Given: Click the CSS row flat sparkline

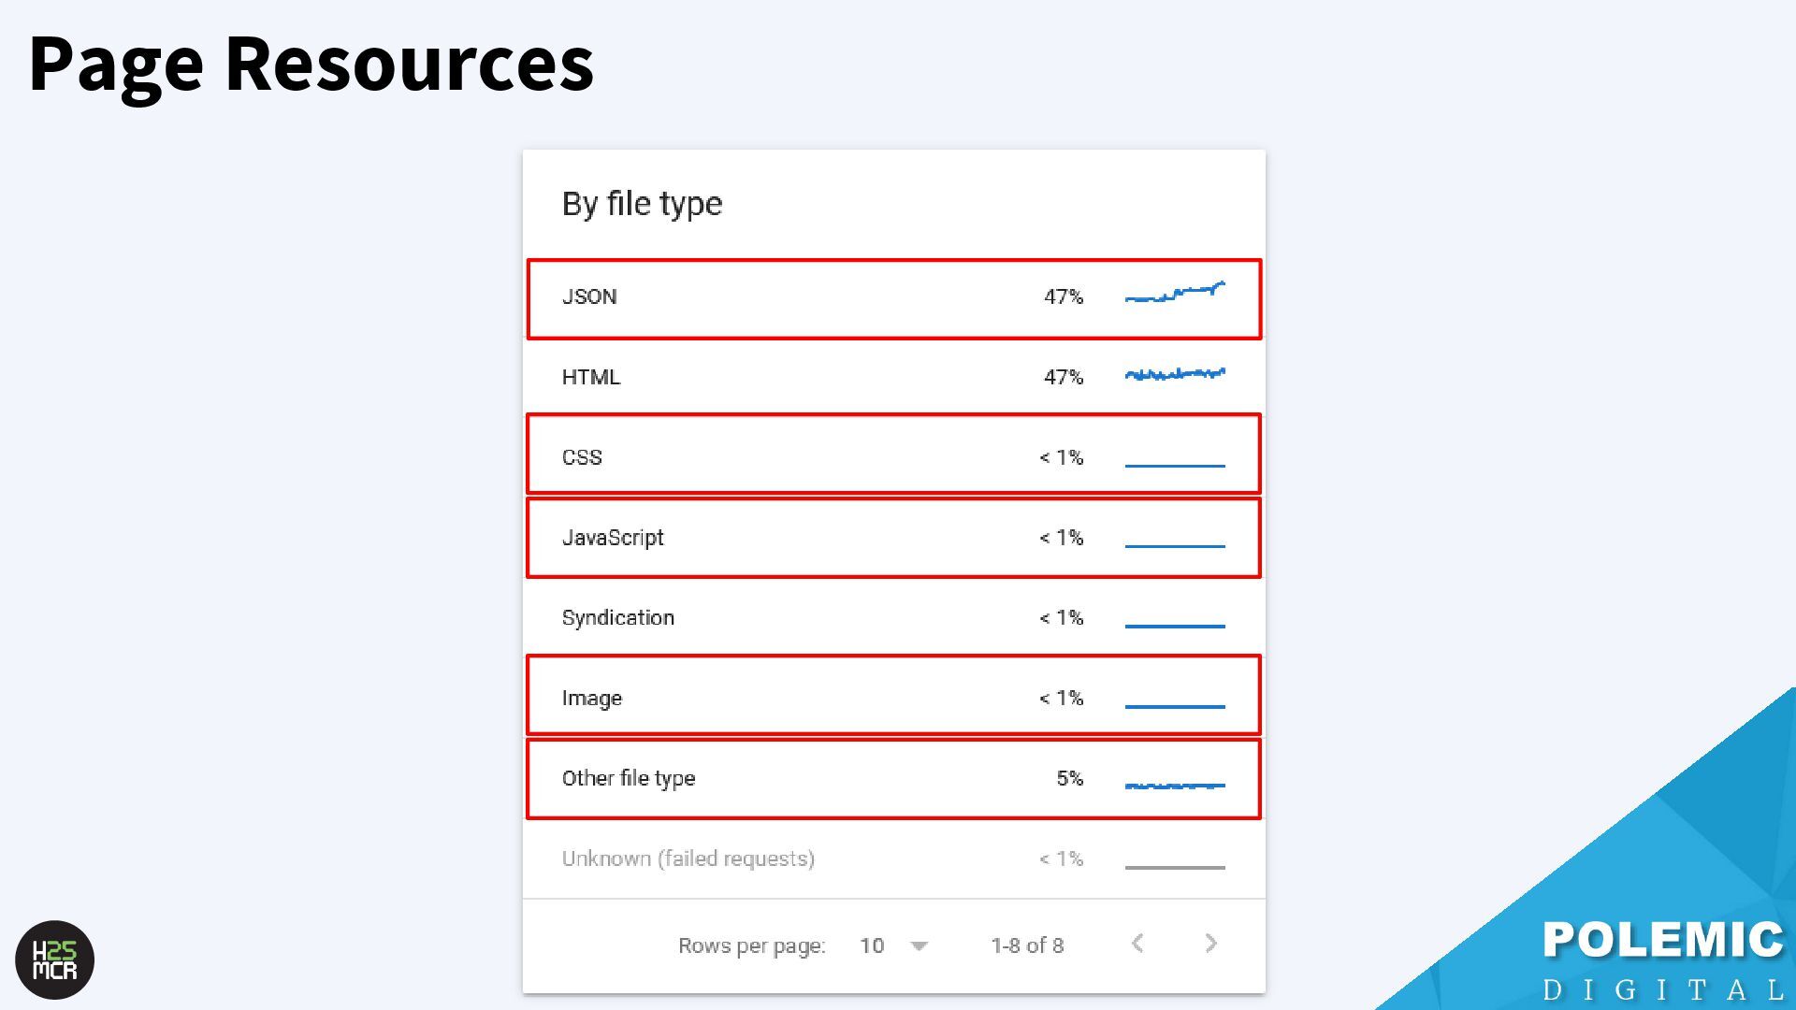Looking at the screenshot, I should click(x=1175, y=465).
